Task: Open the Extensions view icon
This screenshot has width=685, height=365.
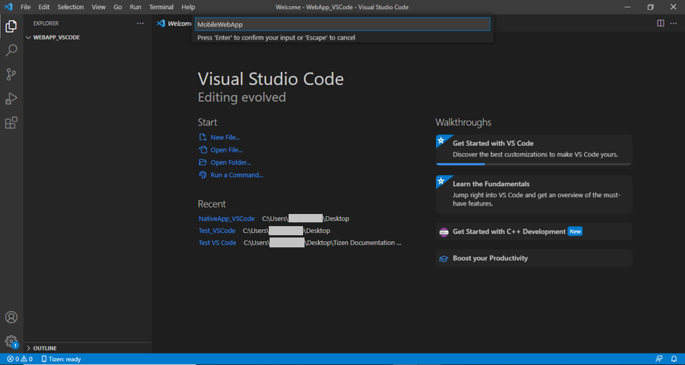Action: 11,123
